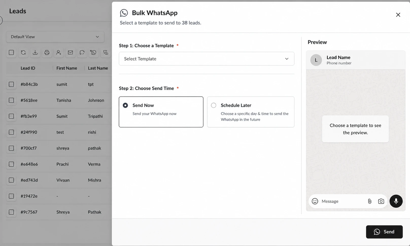This screenshot has height=246, width=410.
Task: Click the microphone button in preview
Action: click(396, 201)
